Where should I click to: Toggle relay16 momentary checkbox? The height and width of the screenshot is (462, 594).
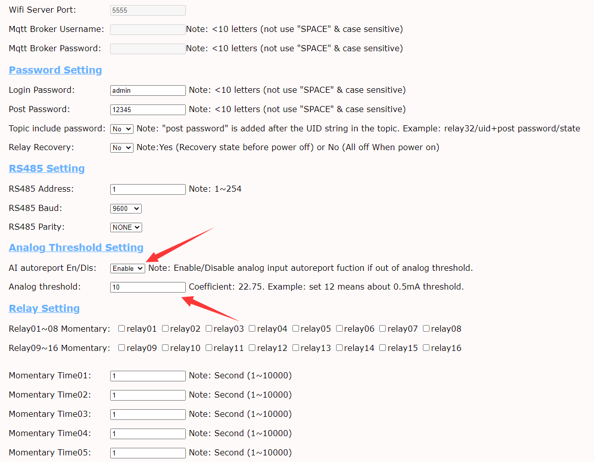click(x=426, y=348)
